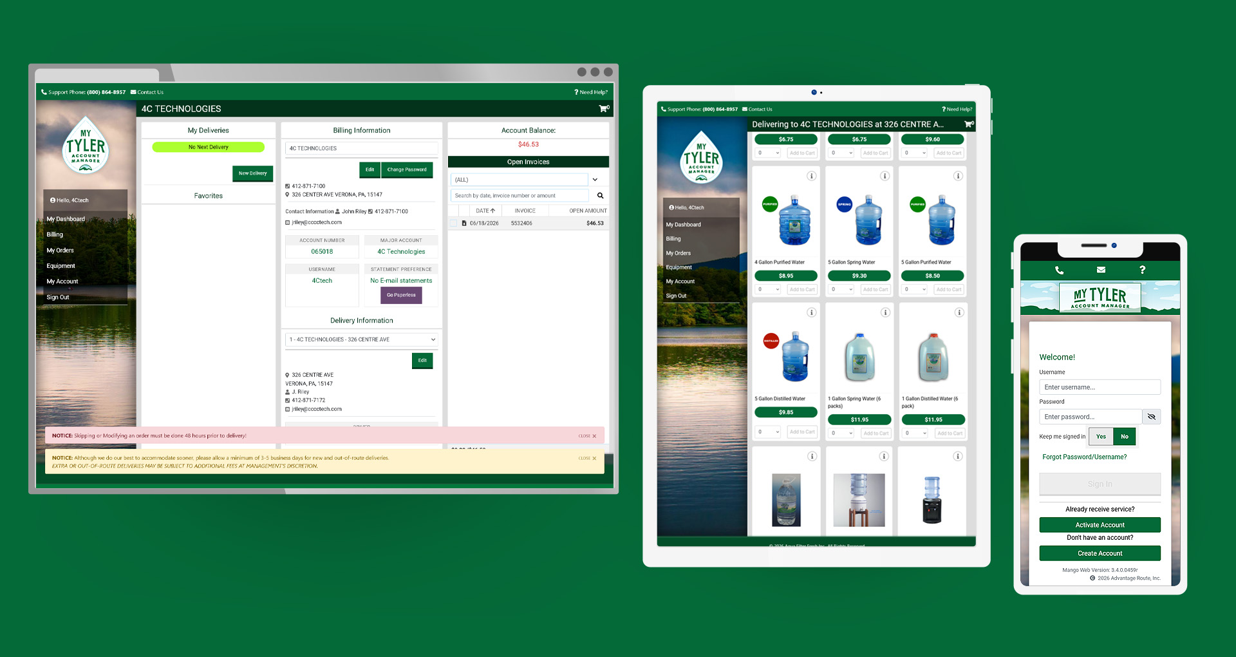Image resolution: width=1236 pixels, height=657 pixels.
Task: Open quantity dropdown for 1 Gallon Distilled Water
Action: (x=915, y=433)
